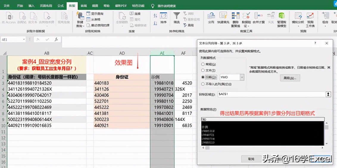Open the date format YMD dropdown
The height and width of the screenshot is (168, 337).
coord(242,77)
